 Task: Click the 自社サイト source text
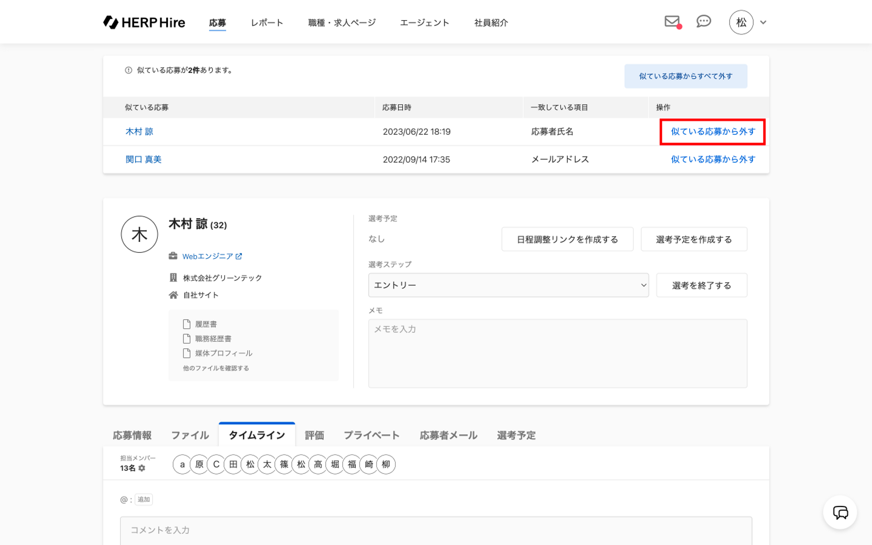click(201, 295)
